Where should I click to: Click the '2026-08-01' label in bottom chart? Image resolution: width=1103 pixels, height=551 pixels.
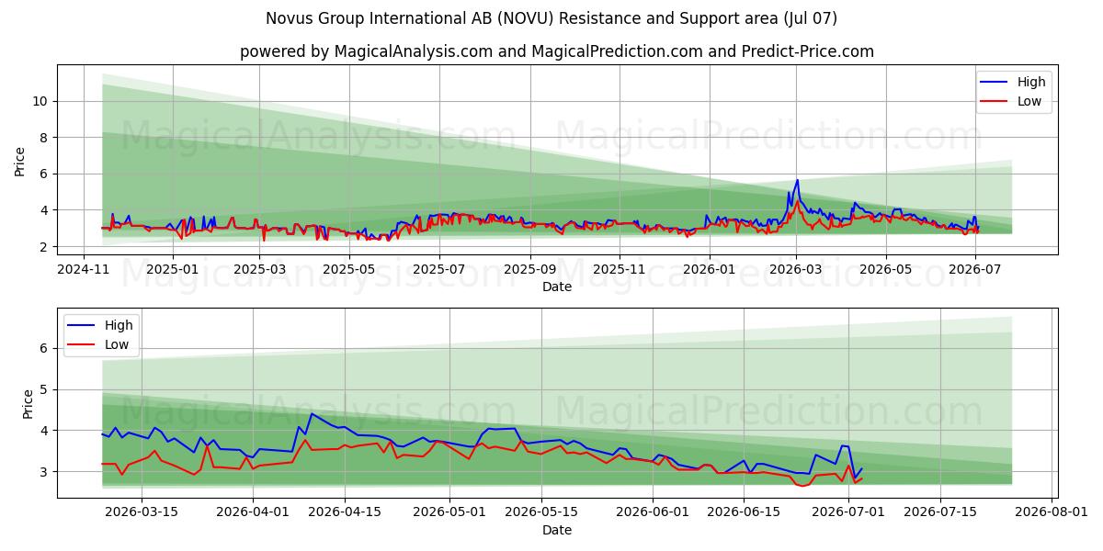coord(1052,513)
